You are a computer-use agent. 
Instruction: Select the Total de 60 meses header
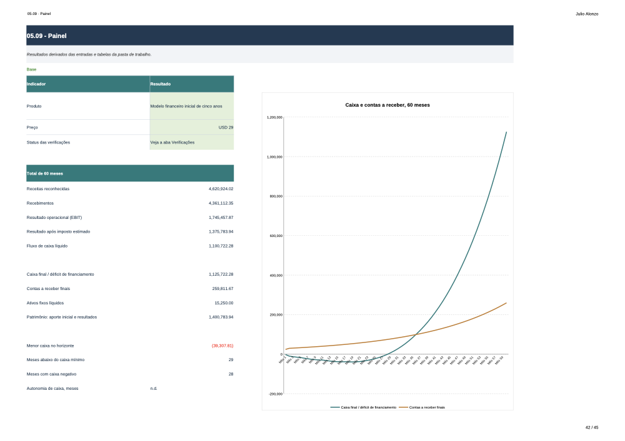tap(130, 173)
